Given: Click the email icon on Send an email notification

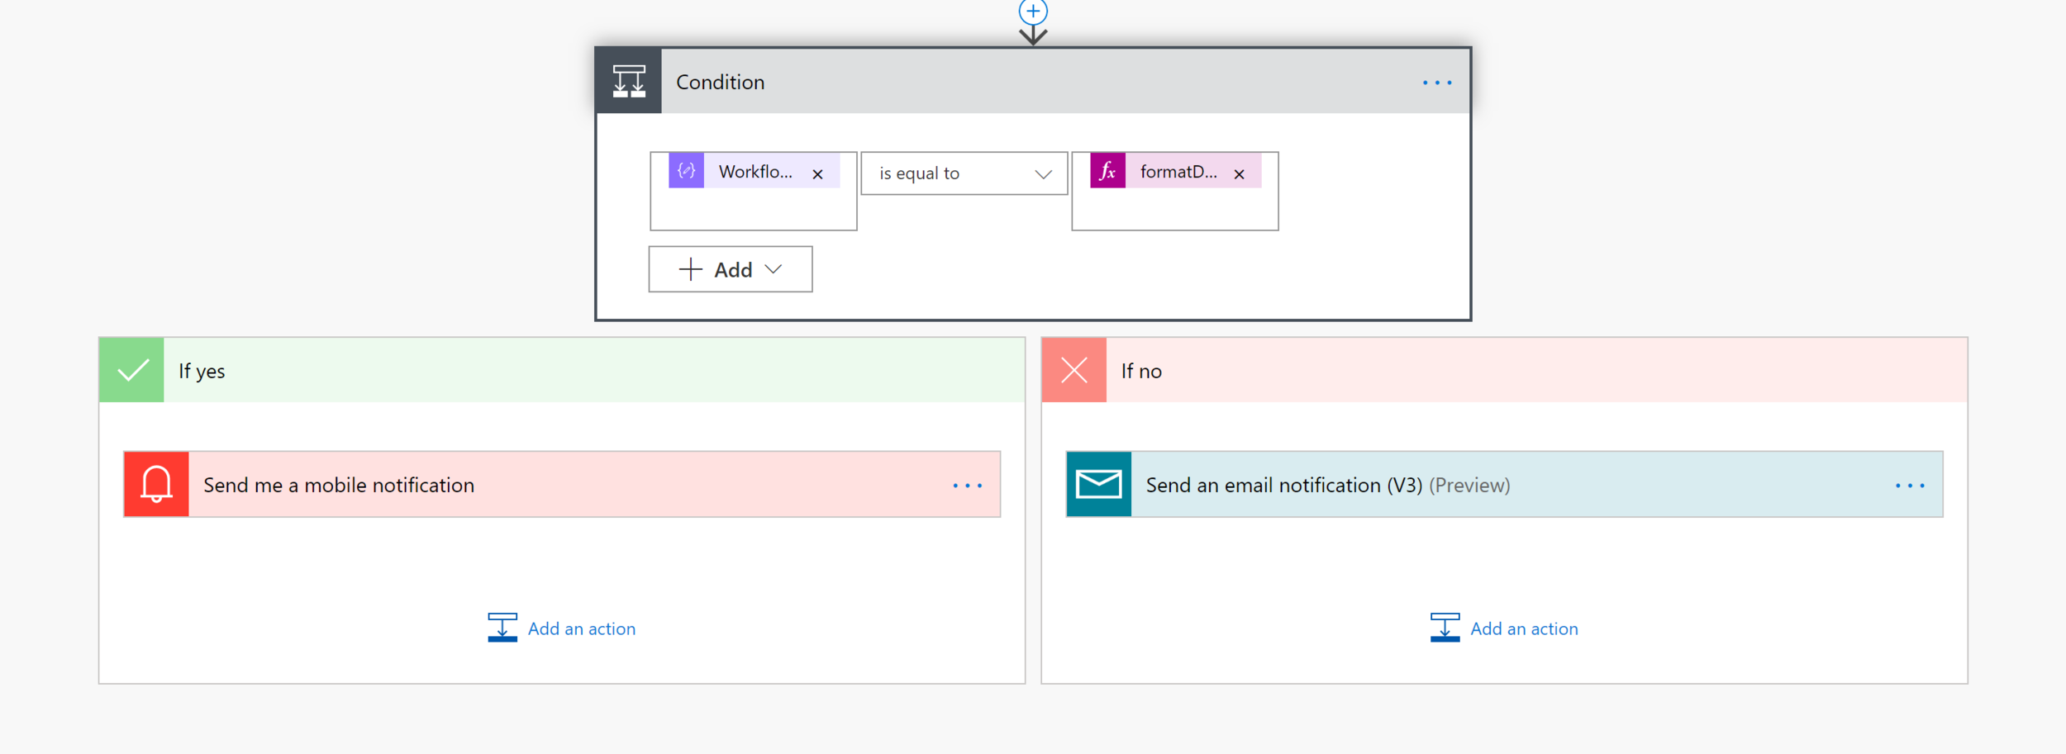Looking at the screenshot, I should click(1099, 484).
